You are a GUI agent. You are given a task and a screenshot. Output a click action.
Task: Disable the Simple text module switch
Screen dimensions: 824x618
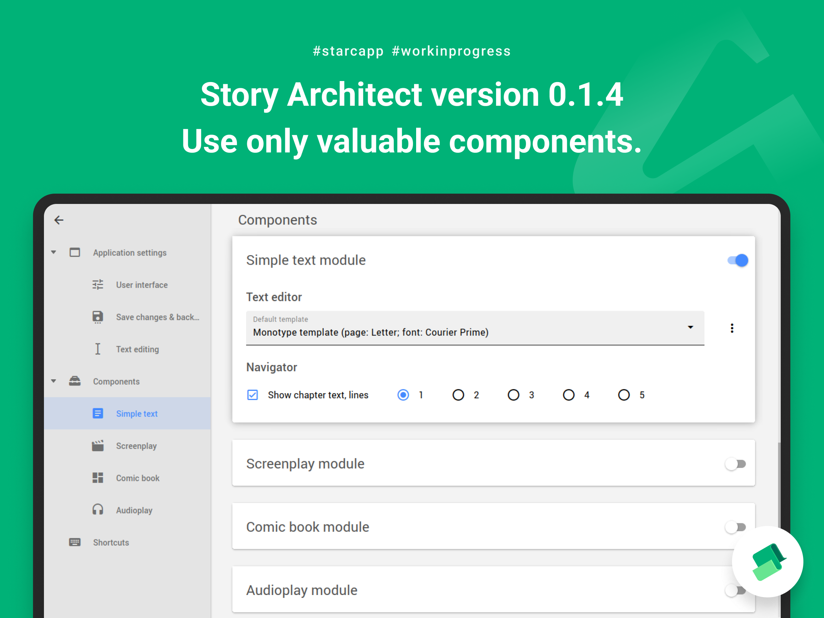point(737,260)
